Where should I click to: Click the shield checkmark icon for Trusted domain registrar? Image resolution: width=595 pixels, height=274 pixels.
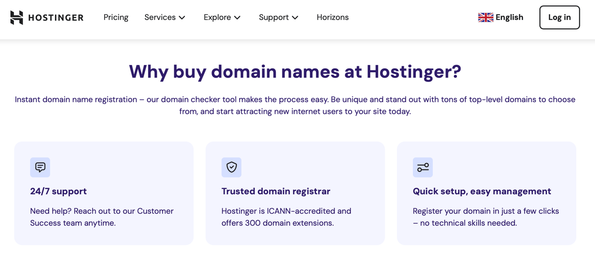[x=231, y=167]
